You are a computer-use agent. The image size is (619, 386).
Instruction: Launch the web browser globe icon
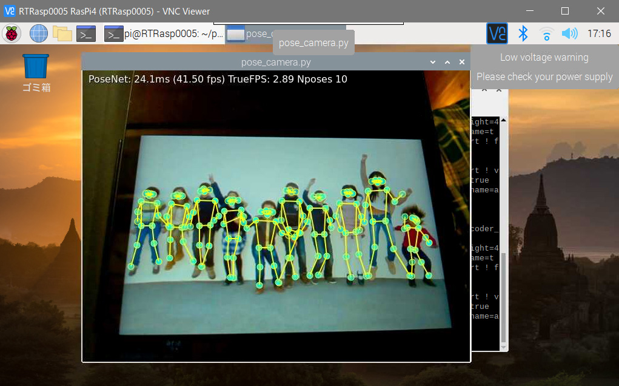(x=39, y=33)
